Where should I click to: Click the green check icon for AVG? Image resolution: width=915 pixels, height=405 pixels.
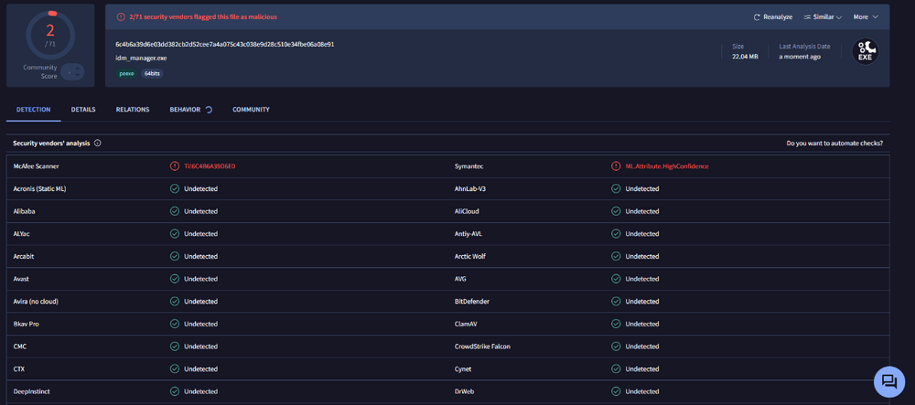pos(616,279)
